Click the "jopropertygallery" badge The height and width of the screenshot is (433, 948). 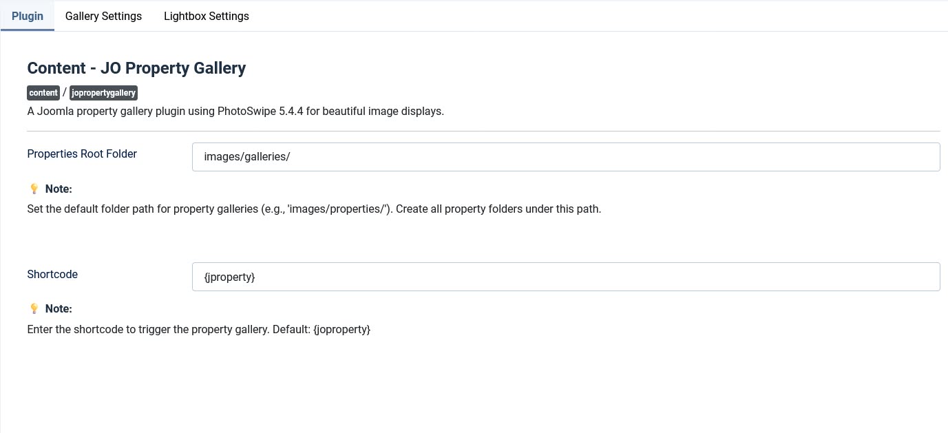103,93
